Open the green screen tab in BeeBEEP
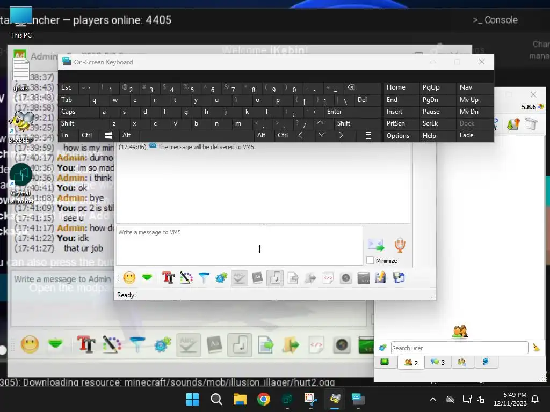This screenshot has width=550, height=412. [x=385, y=362]
